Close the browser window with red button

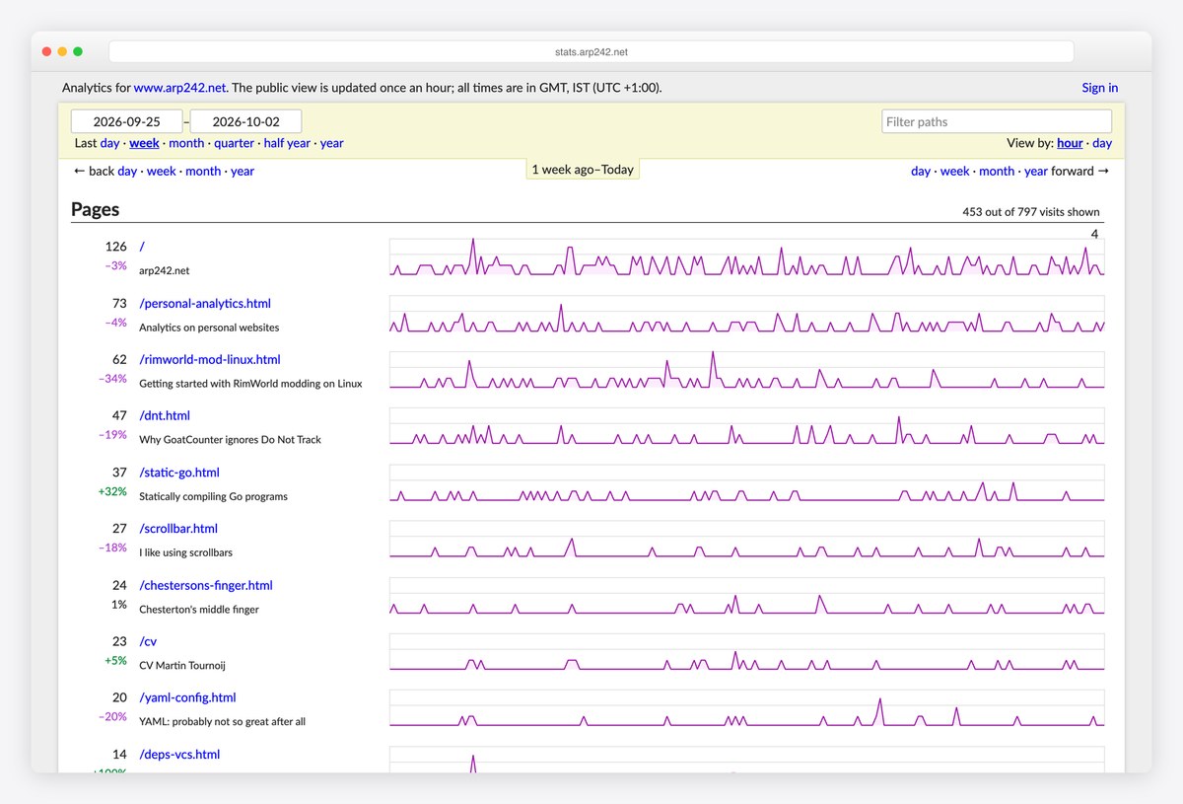(46, 51)
